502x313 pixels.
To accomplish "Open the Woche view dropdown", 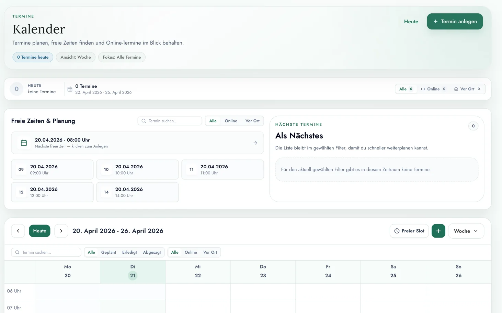I will click(466, 231).
